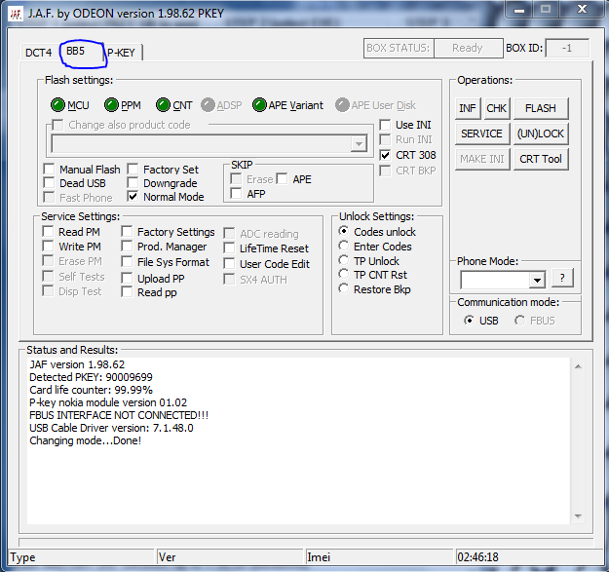Close the JAF window
The width and height of the screenshot is (609, 572).
(582, 10)
